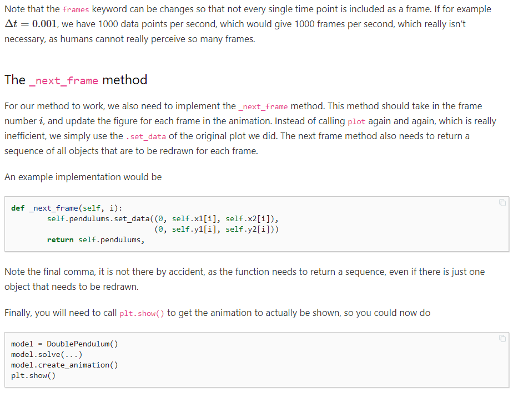This screenshot has width=528, height=393.
Task: Click the 'model = DoublePendulum()' code line
Action: [x=64, y=344]
